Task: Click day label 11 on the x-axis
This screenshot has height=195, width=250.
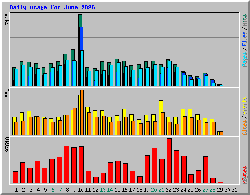Action: point(88,190)
